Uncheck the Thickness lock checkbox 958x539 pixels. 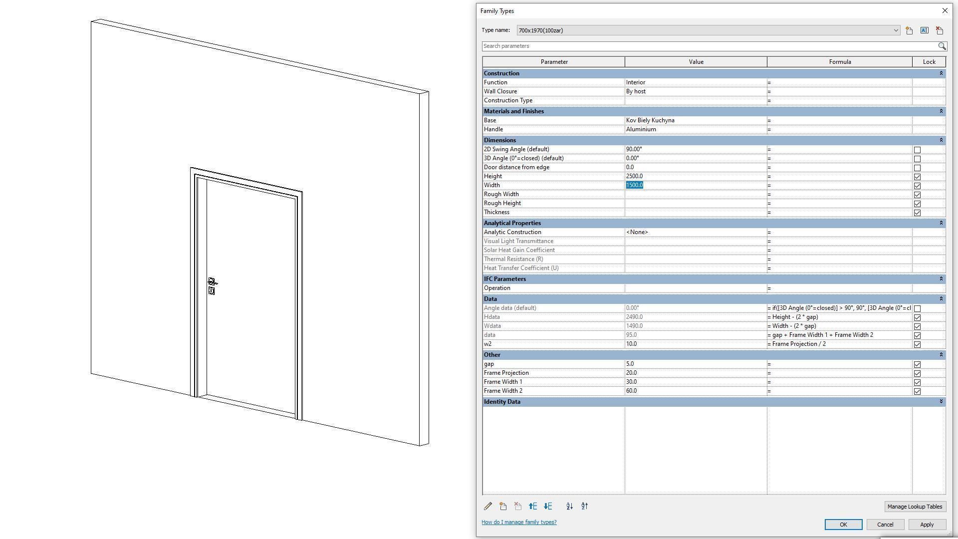pos(917,213)
